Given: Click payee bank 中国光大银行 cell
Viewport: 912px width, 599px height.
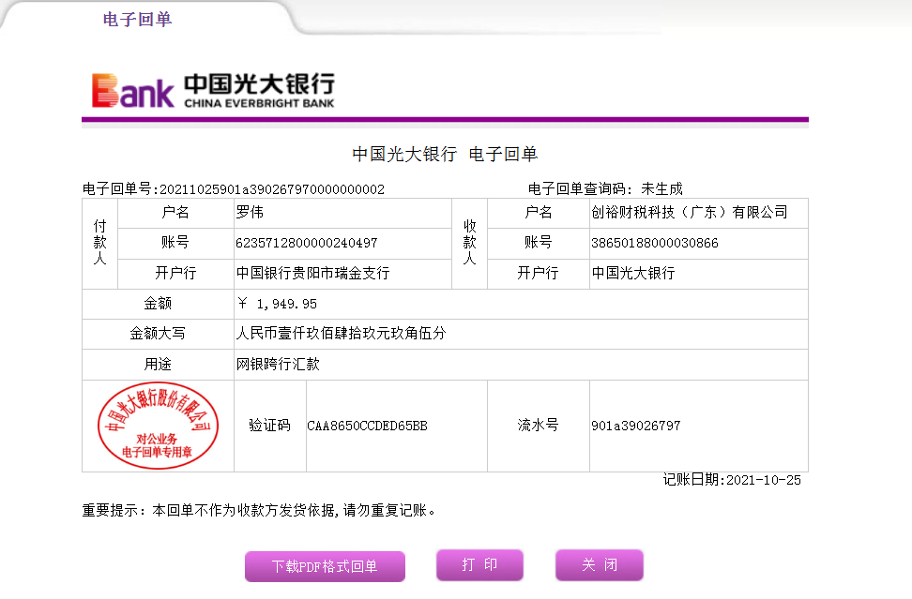Looking at the screenshot, I should click(698, 273).
